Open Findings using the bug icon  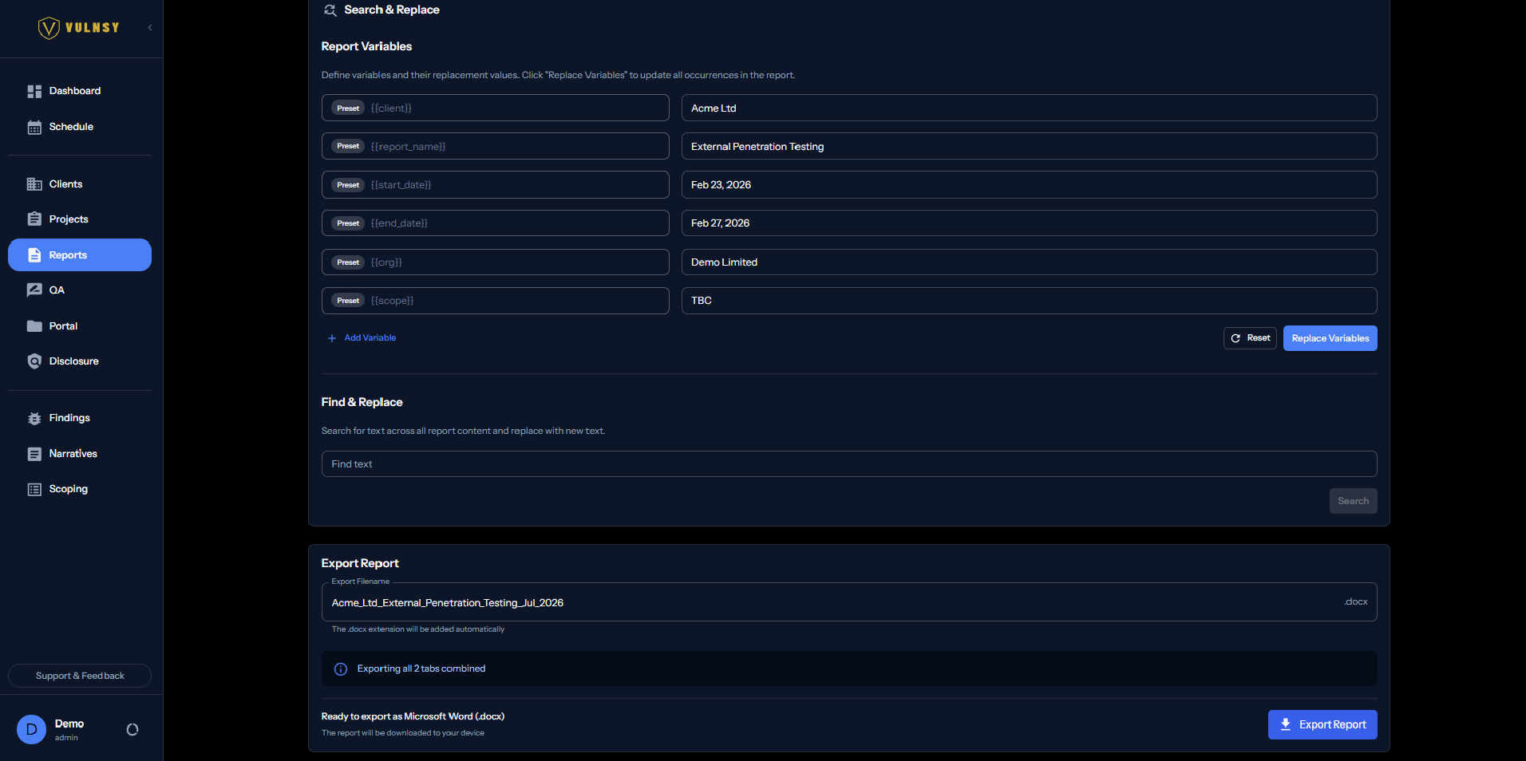tap(34, 418)
